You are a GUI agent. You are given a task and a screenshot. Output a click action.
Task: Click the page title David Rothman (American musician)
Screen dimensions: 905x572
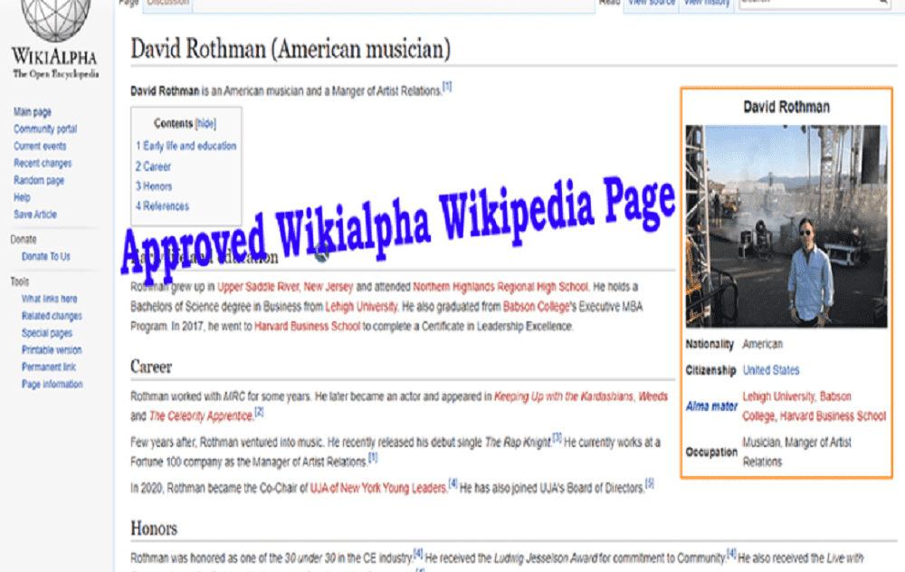tap(291, 49)
